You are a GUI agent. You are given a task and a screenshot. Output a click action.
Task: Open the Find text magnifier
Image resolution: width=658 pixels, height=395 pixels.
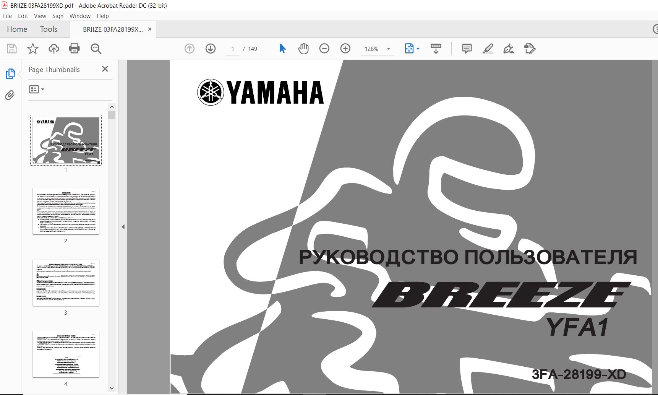(96, 49)
